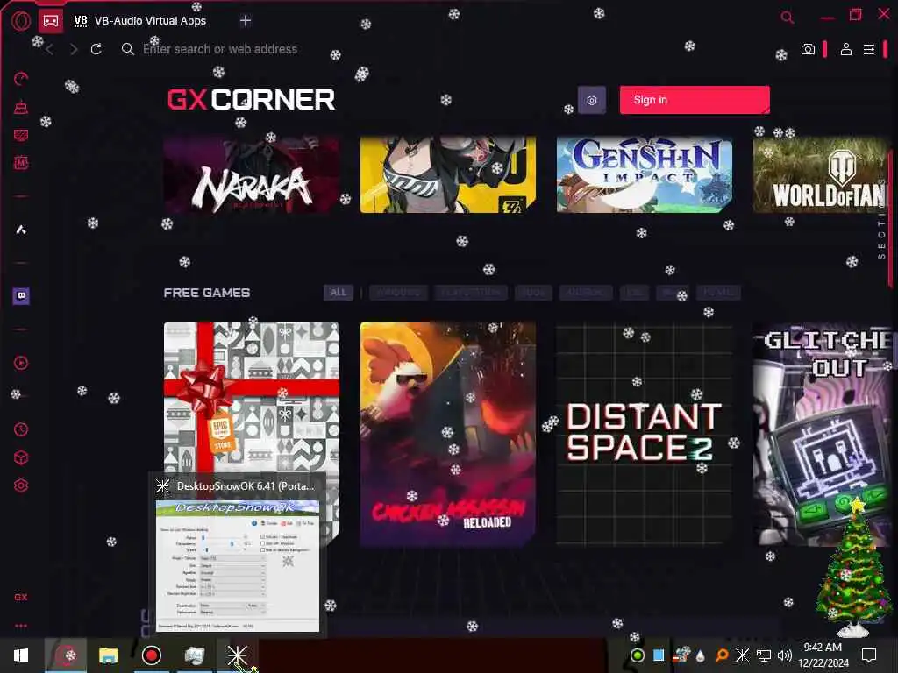This screenshot has height=673, width=898.
Task: Click the water droplet tray icon
Action: click(701, 656)
